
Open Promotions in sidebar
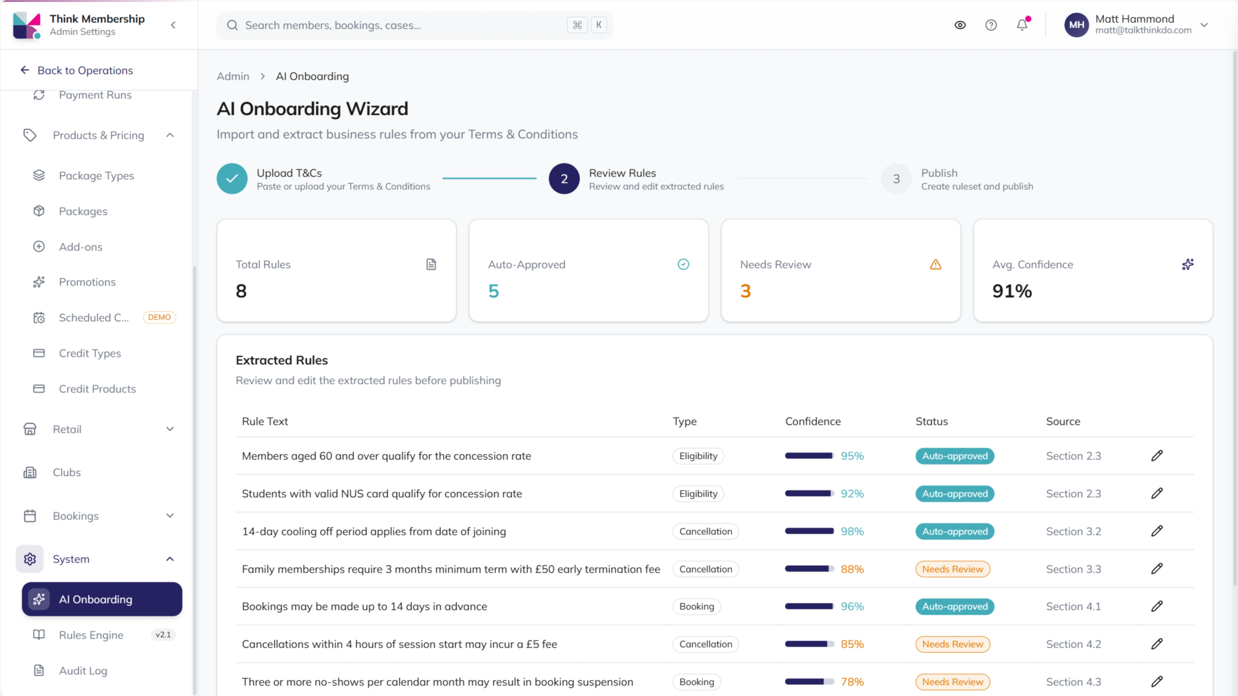(x=87, y=282)
